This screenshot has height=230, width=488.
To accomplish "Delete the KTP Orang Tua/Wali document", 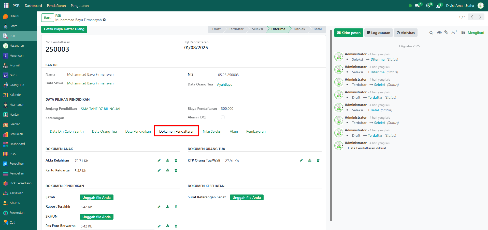I will [318, 161].
